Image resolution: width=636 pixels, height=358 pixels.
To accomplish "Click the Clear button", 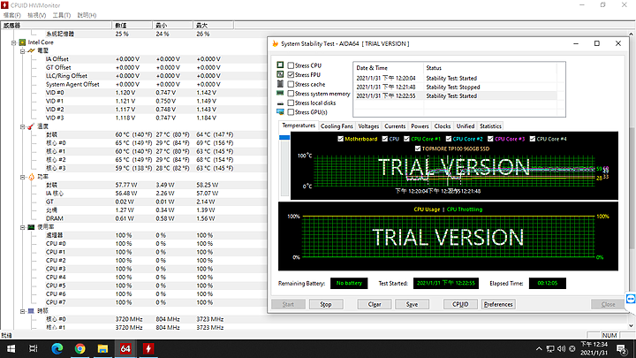I will 375,304.
